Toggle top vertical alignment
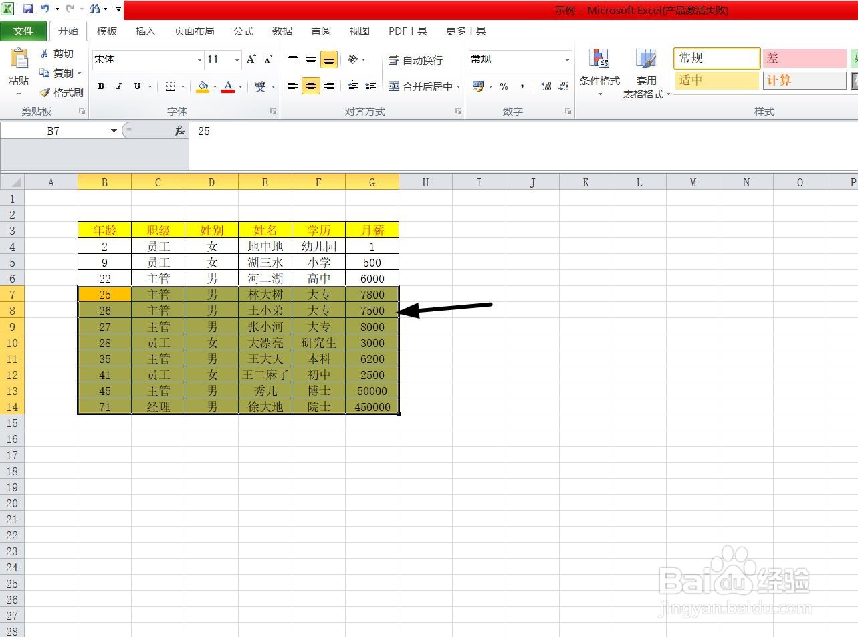Image resolution: width=858 pixels, height=637 pixels. (293, 59)
